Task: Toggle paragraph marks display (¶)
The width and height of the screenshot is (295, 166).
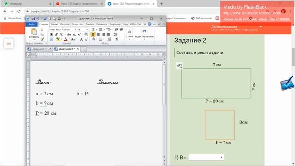Action: pyautogui.click(x=117, y=39)
